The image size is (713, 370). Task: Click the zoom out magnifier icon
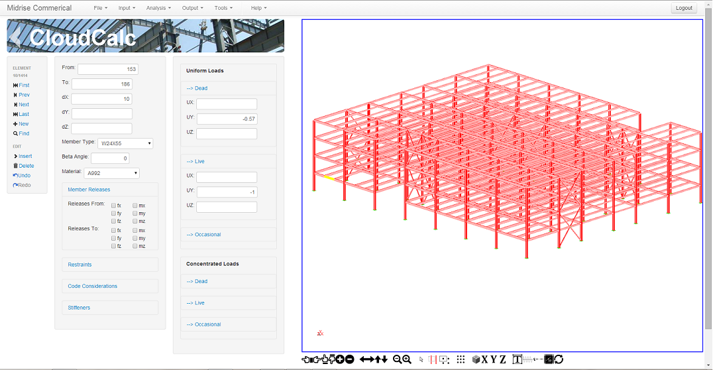[x=397, y=359]
